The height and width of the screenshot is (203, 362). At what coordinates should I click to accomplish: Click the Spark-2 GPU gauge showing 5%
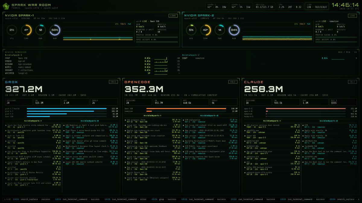(x=191, y=30)
